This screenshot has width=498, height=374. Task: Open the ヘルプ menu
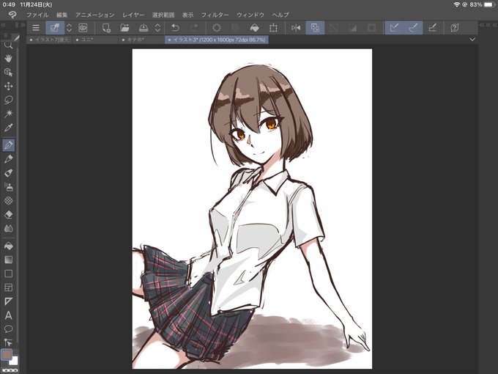click(280, 15)
